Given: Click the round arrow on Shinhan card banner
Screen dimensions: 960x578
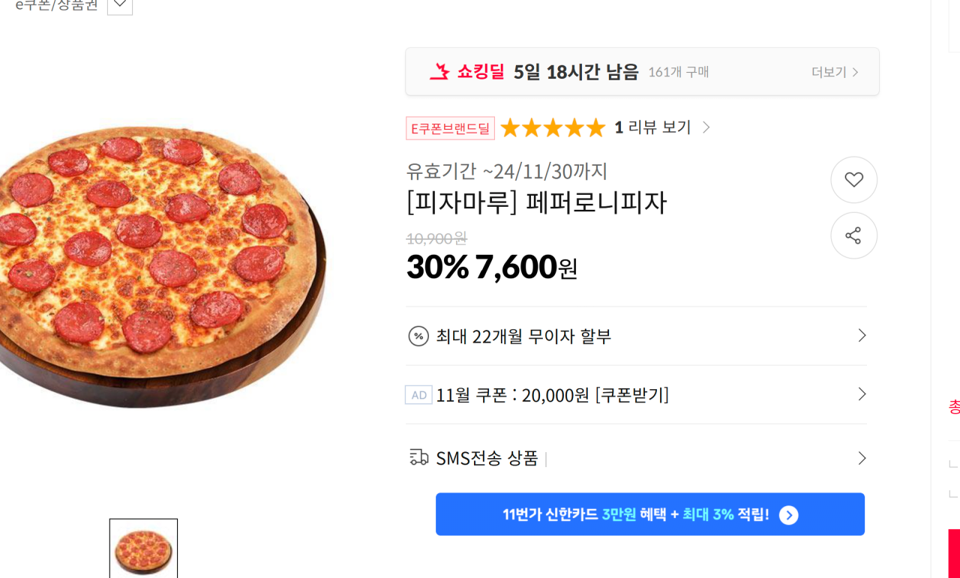Looking at the screenshot, I should coord(788,515).
